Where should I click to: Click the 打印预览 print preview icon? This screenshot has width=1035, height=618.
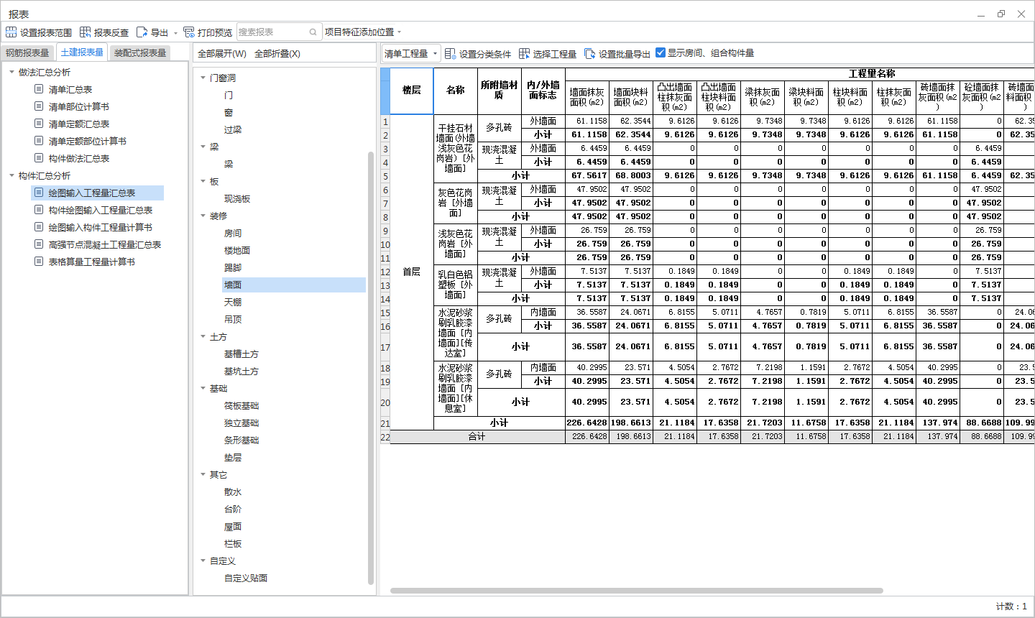(x=189, y=32)
